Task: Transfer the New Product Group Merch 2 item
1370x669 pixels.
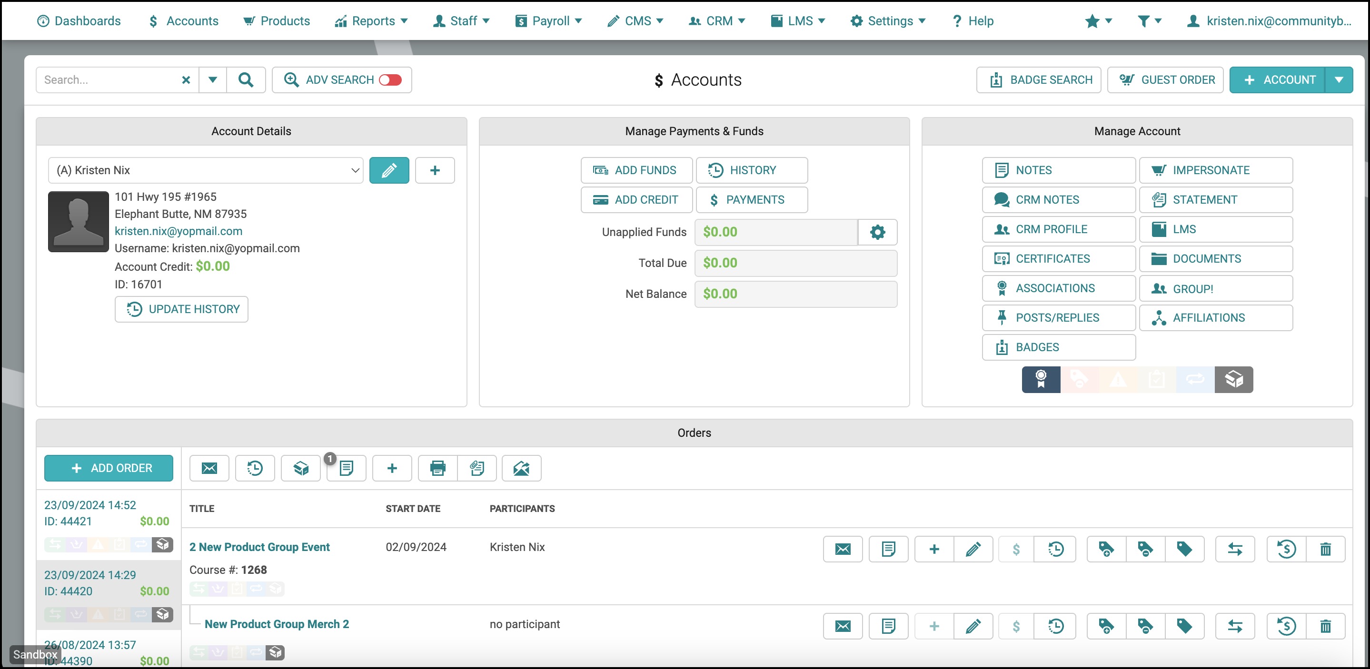Action: (x=1235, y=626)
